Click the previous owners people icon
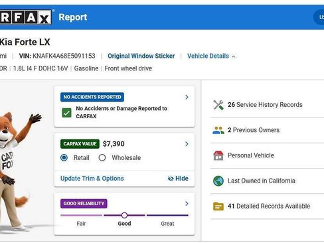Screen dimensions: 324x243 click(218, 130)
